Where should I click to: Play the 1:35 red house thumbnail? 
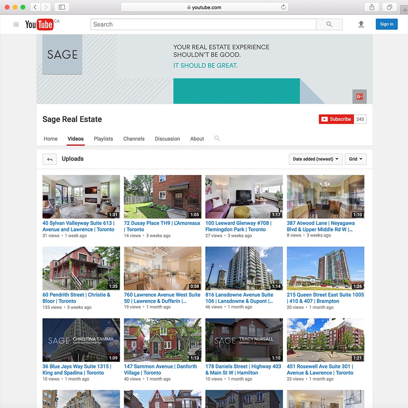click(x=81, y=268)
